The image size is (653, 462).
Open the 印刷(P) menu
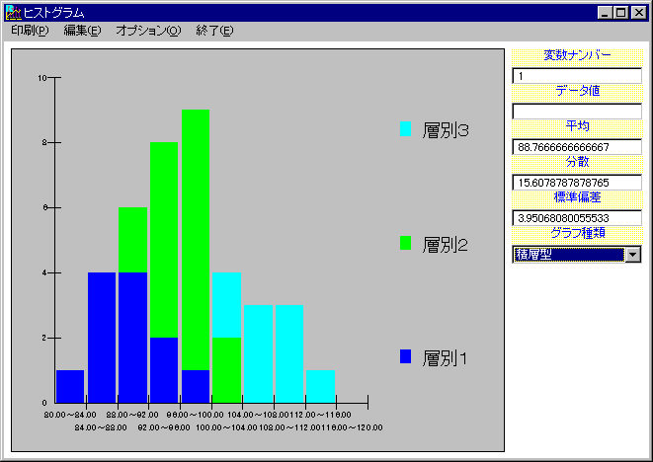click(30, 31)
